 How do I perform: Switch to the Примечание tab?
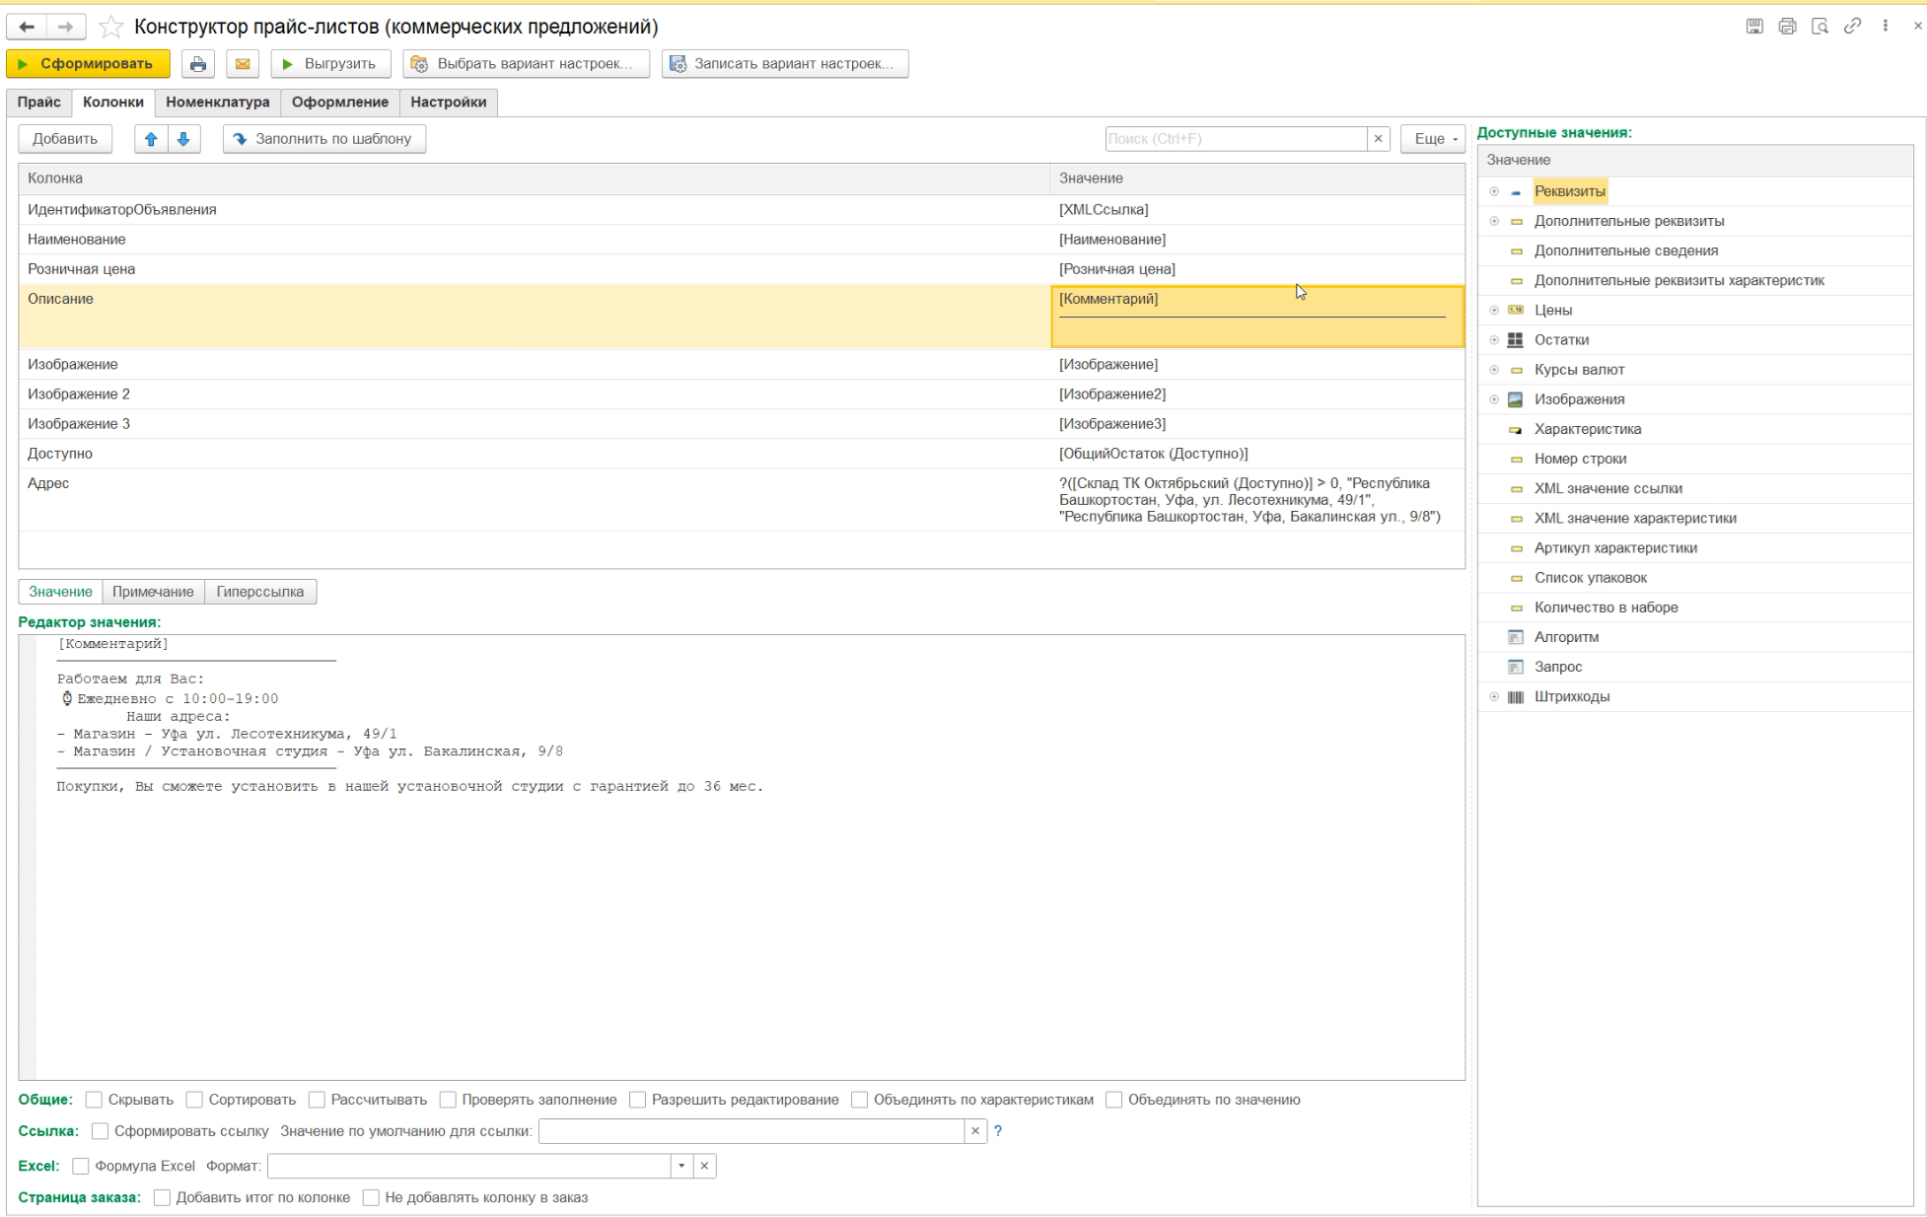[153, 592]
